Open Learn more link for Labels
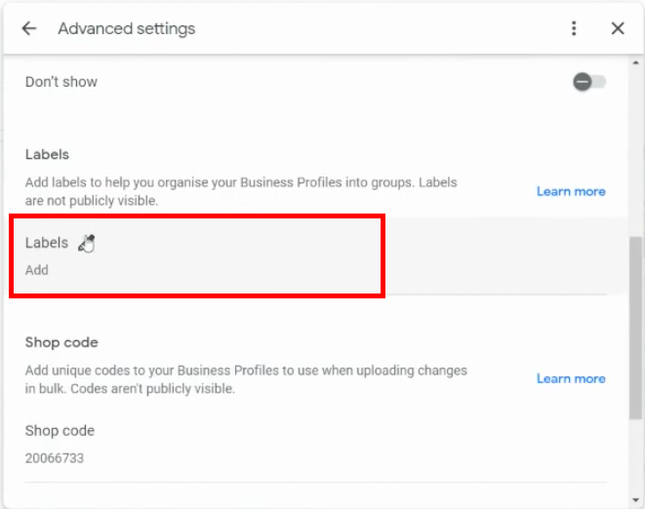645x509 pixels. coord(571,191)
